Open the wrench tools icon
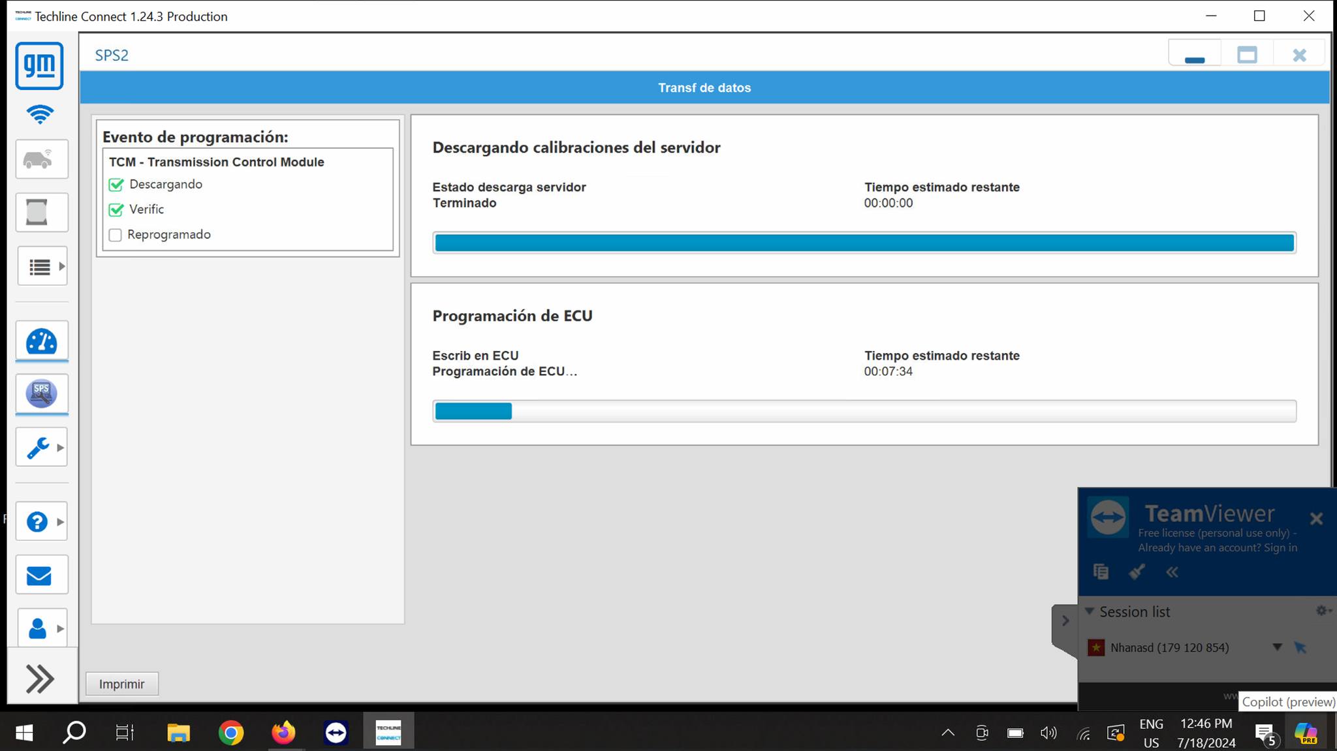 (37, 448)
